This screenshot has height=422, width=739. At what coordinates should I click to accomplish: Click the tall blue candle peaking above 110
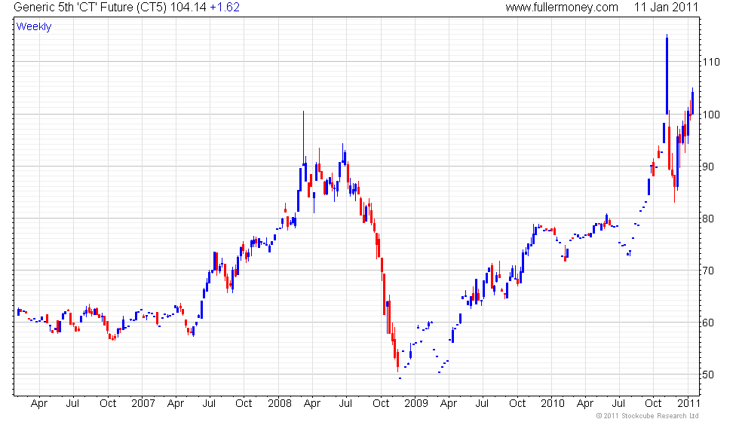tap(667, 75)
